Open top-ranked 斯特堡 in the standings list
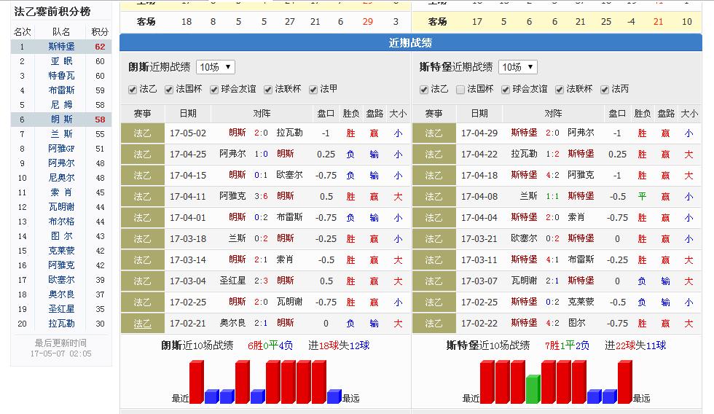Viewport: 714px width, 414px height. (61, 47)
